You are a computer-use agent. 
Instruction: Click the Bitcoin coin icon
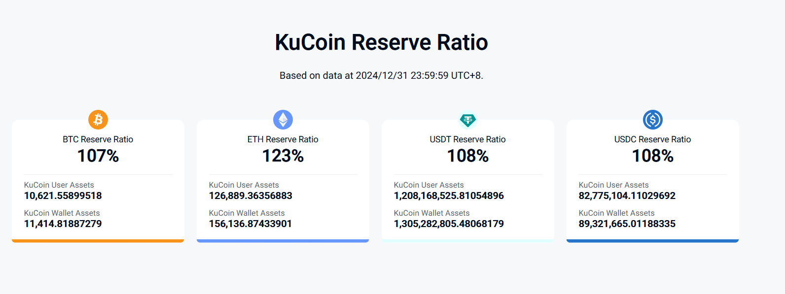[98, 120]
